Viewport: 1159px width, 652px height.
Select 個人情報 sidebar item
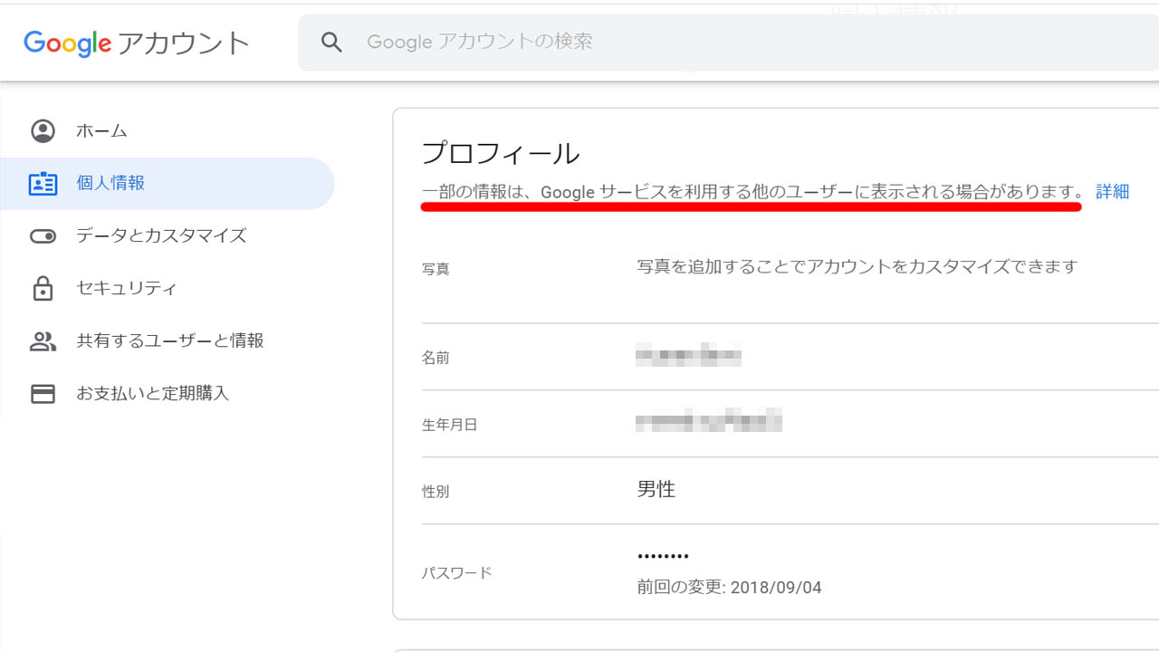(x=168, y=184)
